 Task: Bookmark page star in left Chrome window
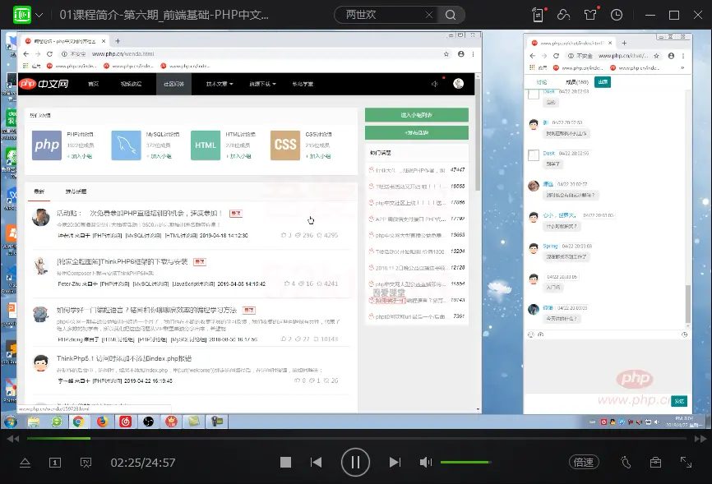point(446,54)
